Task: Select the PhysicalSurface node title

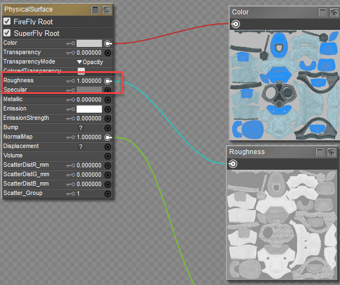Action: coord(29,9)
